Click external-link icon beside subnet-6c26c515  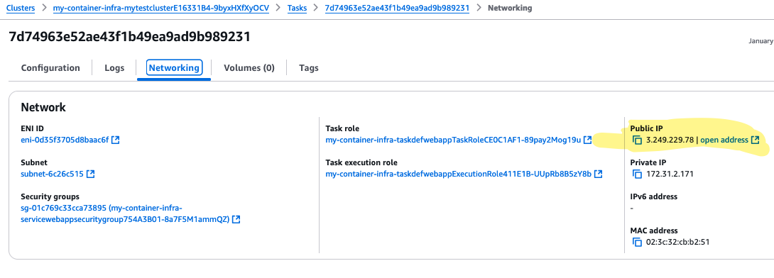91,174
